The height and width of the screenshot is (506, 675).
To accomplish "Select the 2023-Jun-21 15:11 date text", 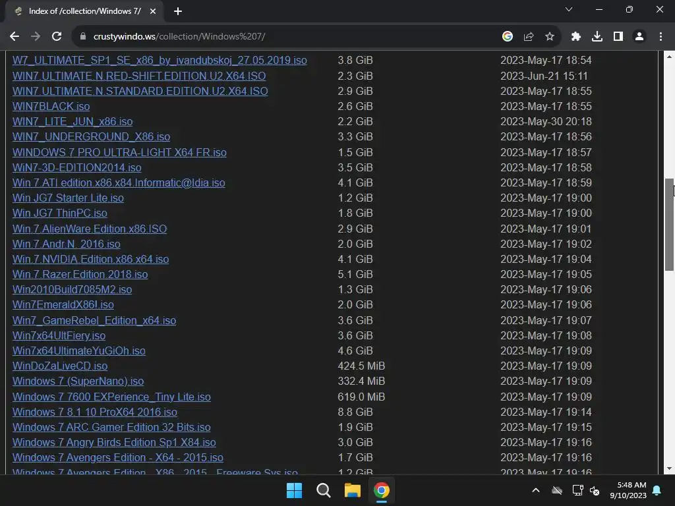I will pos(544,76).
